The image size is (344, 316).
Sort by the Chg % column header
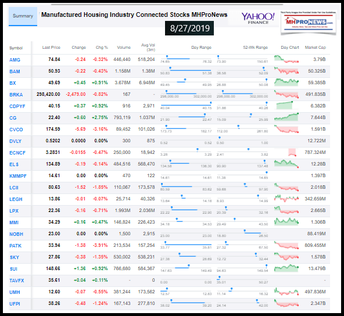tap(102, 48)
